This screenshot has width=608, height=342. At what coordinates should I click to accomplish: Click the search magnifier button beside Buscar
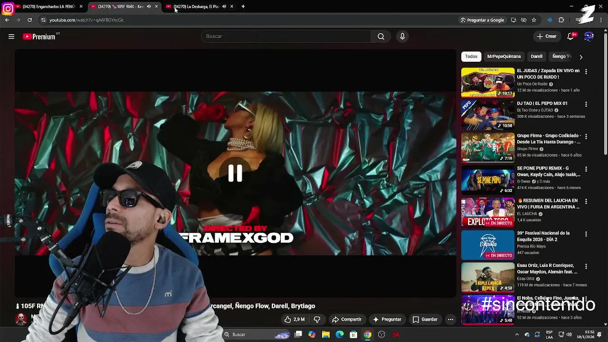click(381, 37)
